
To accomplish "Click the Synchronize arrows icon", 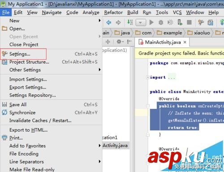I will click(4, 112).
